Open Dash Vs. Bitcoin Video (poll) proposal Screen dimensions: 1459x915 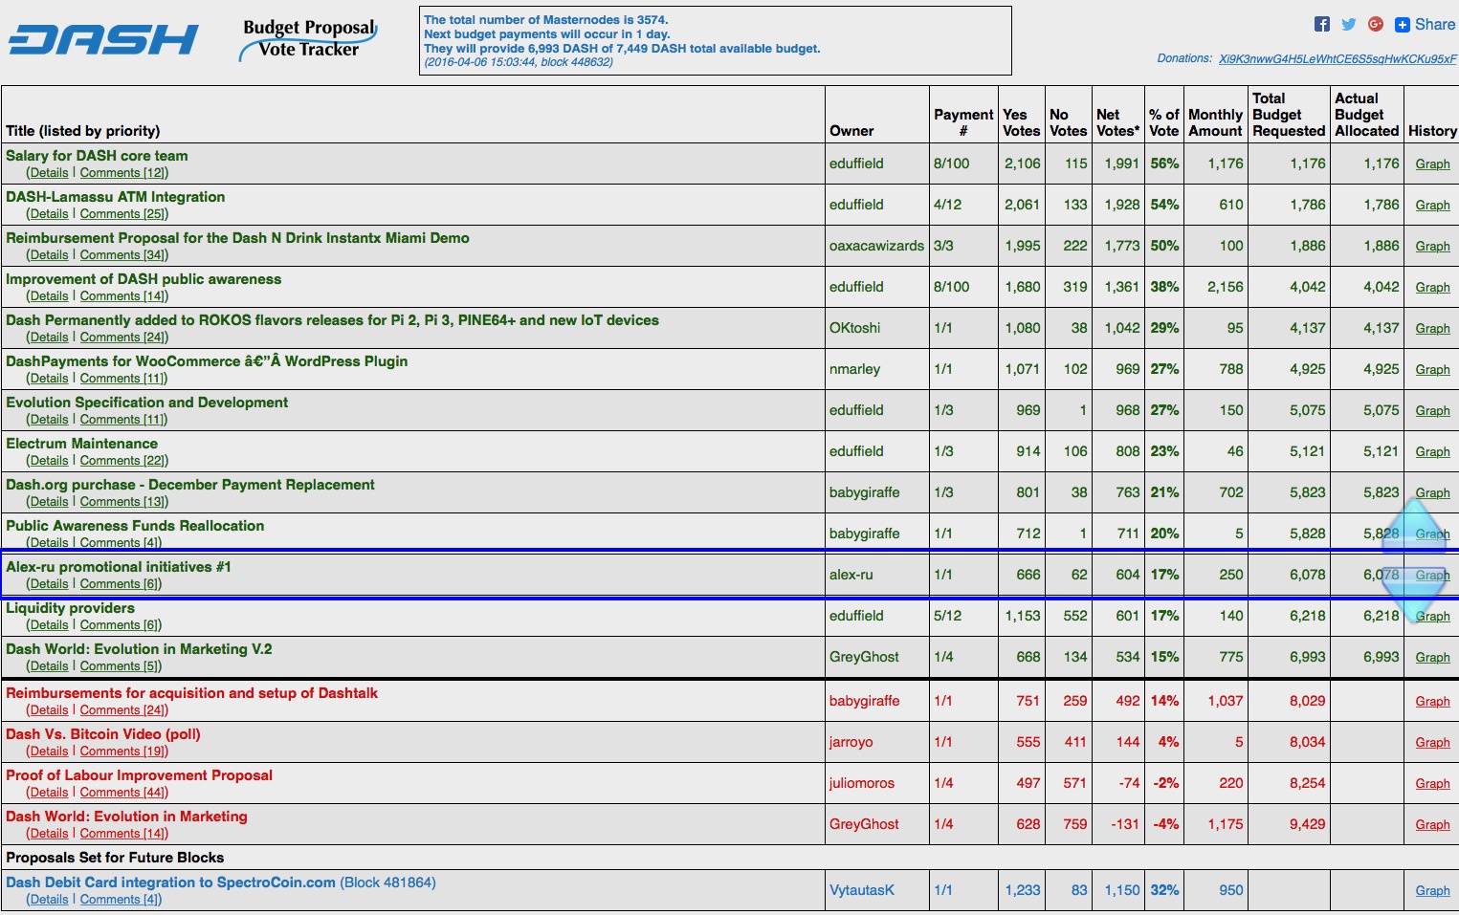(103, 734)
